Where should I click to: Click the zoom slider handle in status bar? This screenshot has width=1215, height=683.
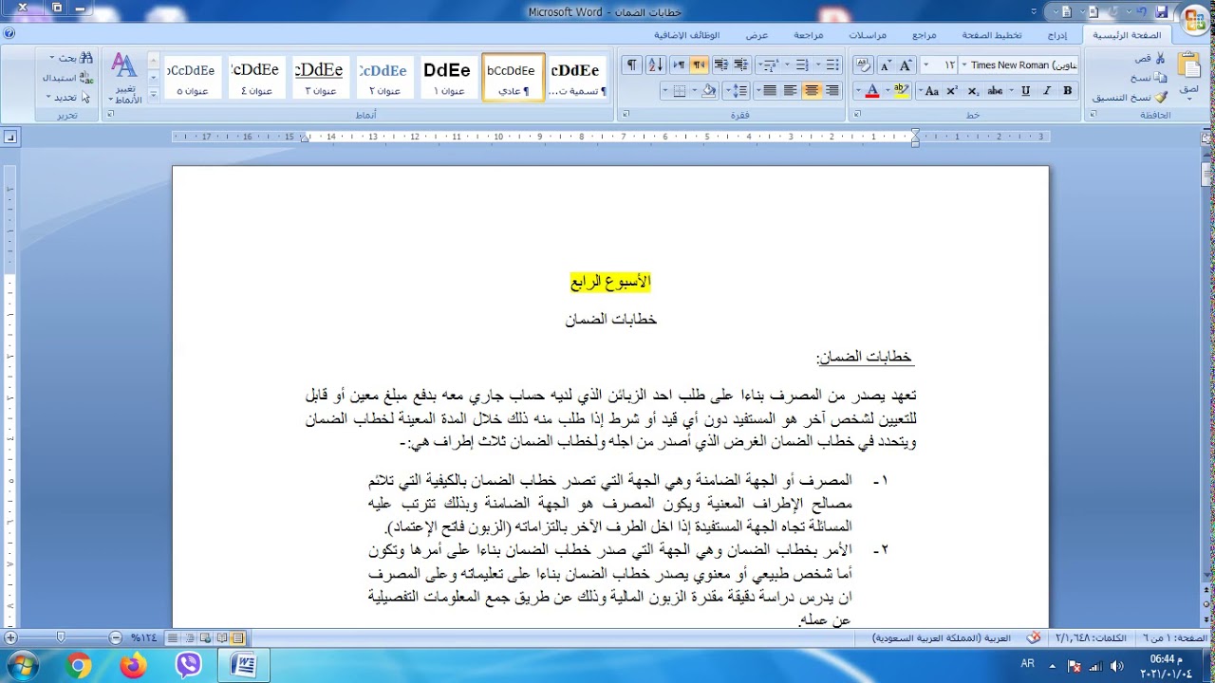[x=61, y=638]
